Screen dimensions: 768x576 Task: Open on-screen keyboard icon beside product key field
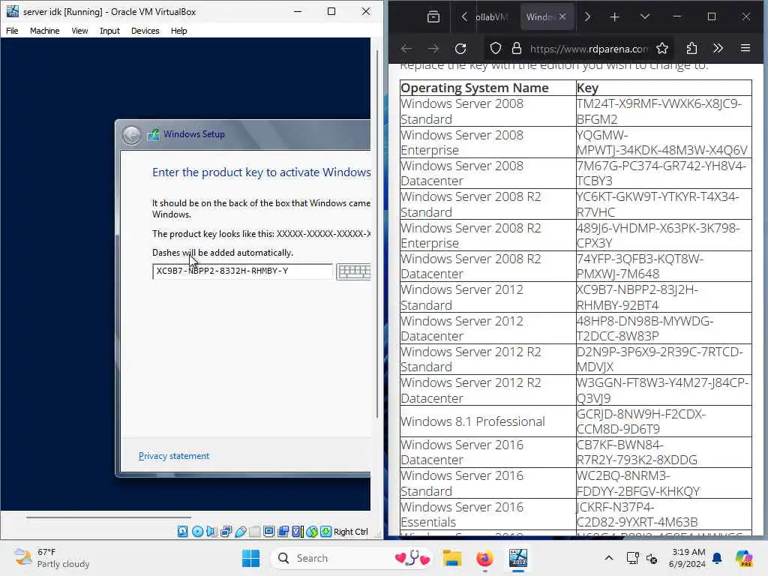pyautogui.click(x=354, y=271)
